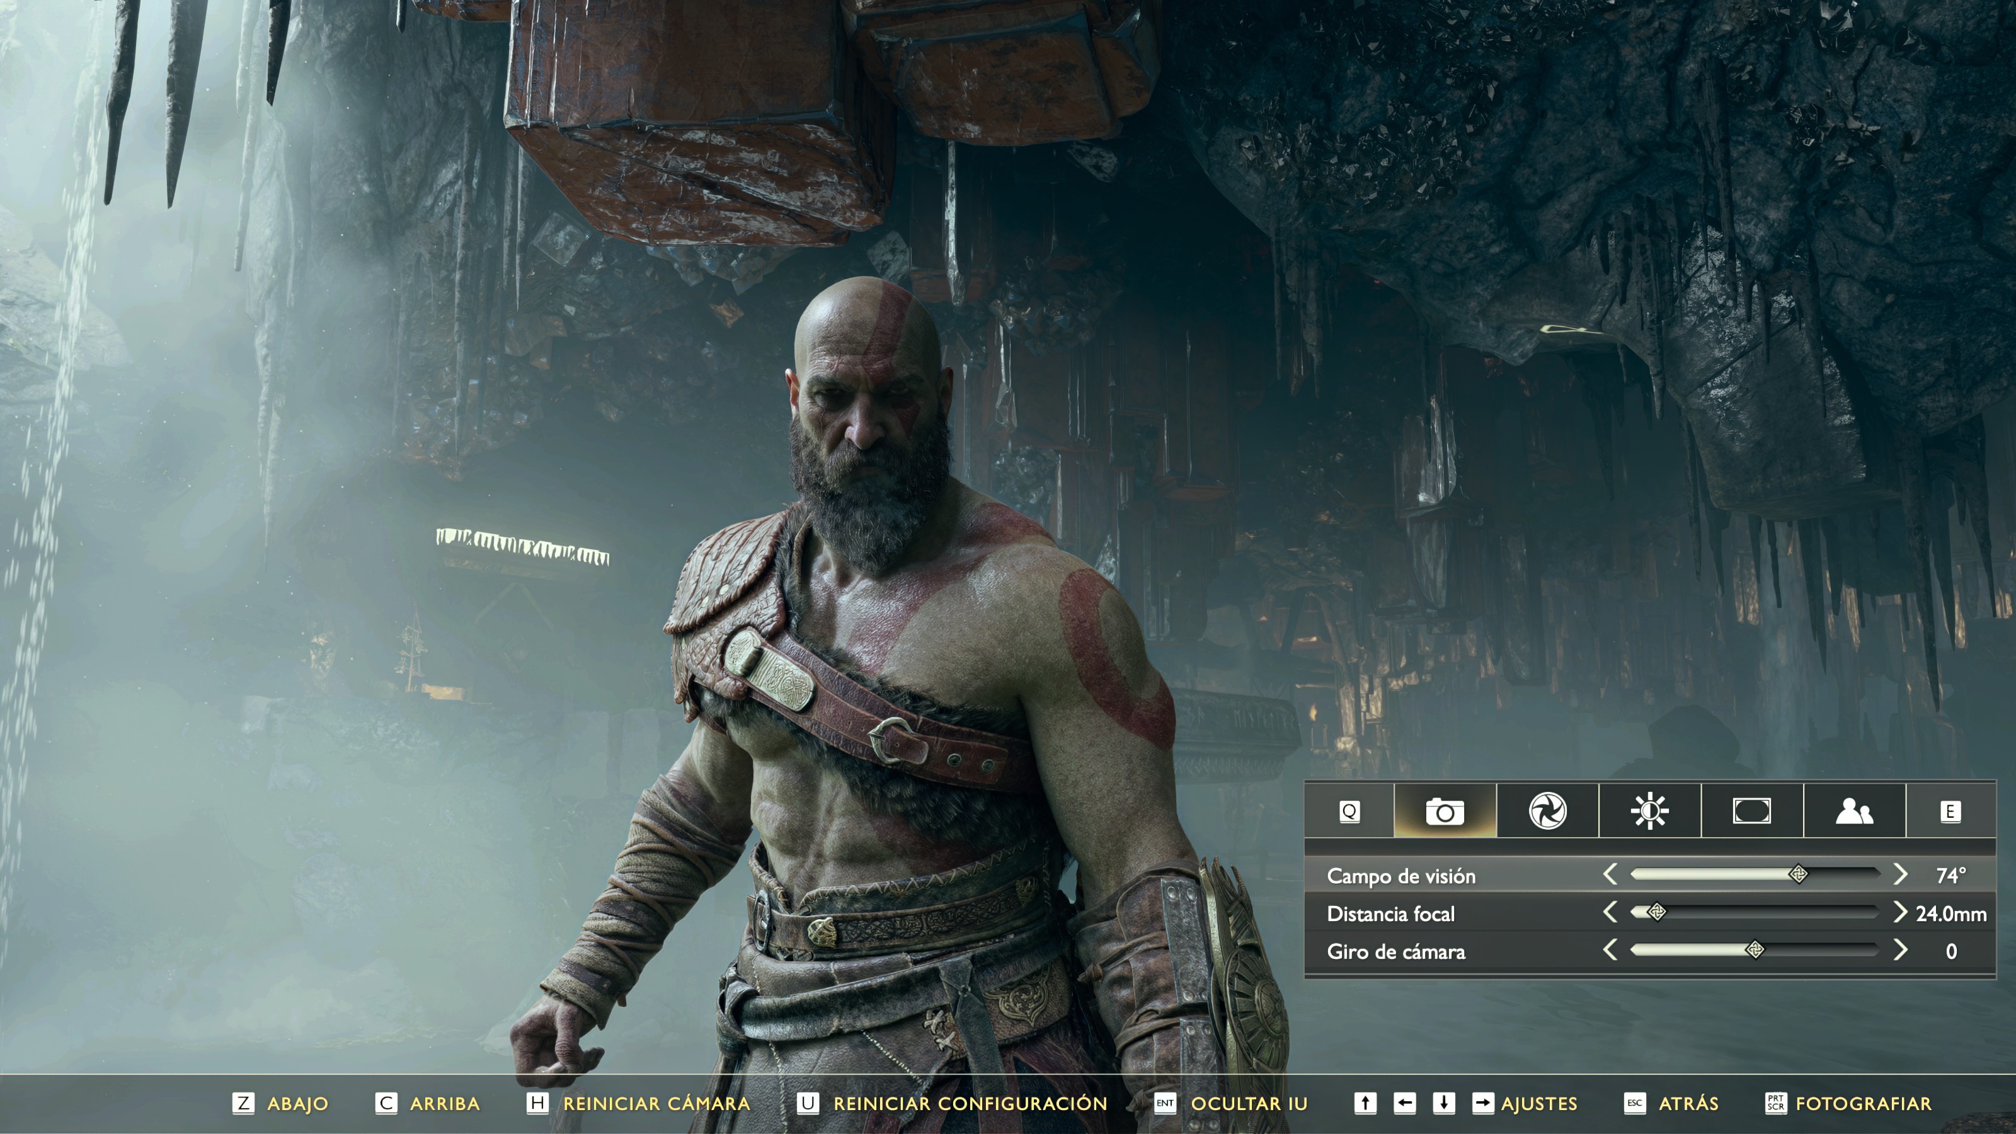Image resolution: width=2016 pixels, height=1134 pixels.
Task: Click the AJUSTES label
Action: point(1539,1104)
